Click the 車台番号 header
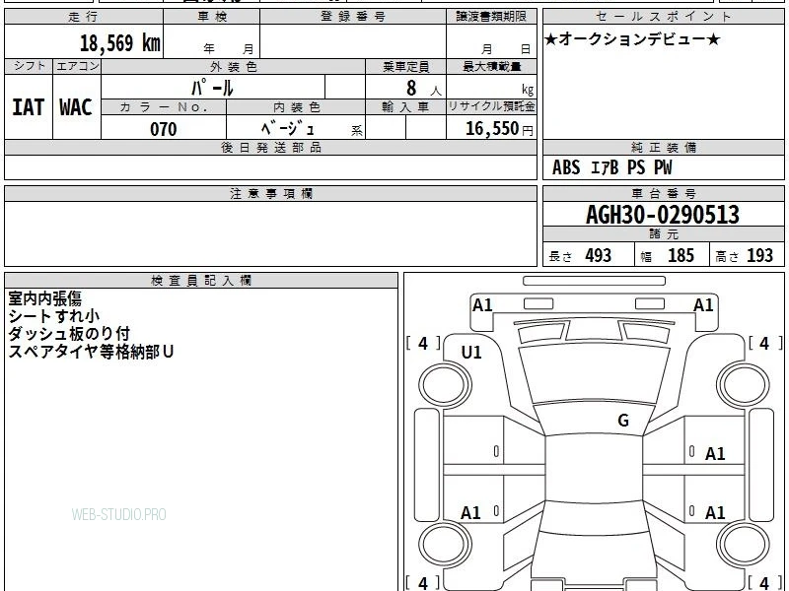 click(x=663, y=193)
